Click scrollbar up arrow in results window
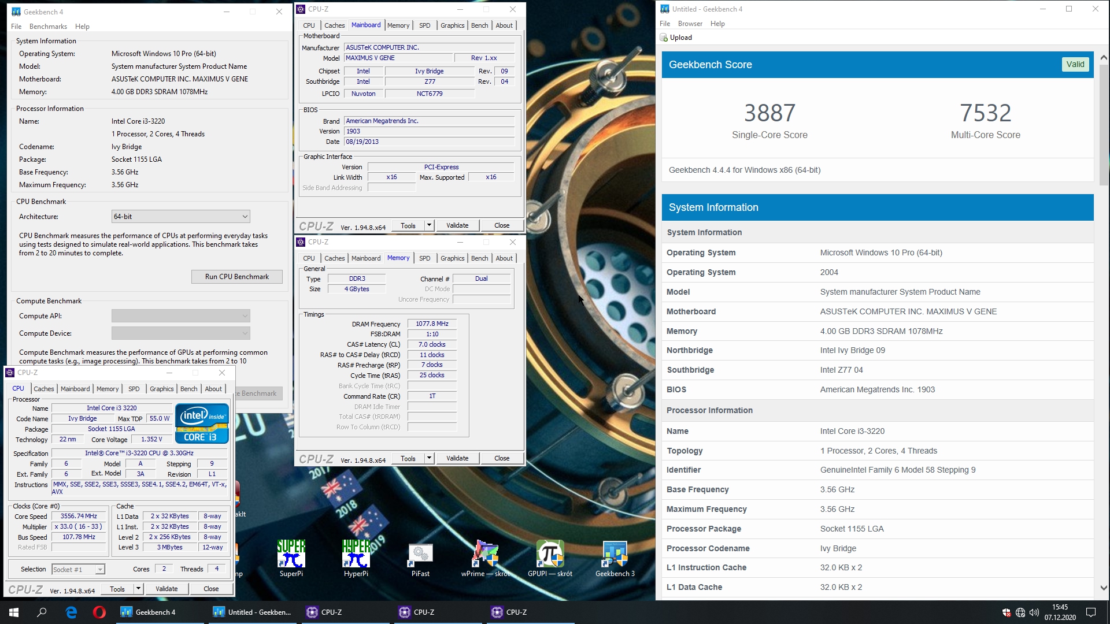Viewport: 1110px width, 624px height. point(1104,57)
